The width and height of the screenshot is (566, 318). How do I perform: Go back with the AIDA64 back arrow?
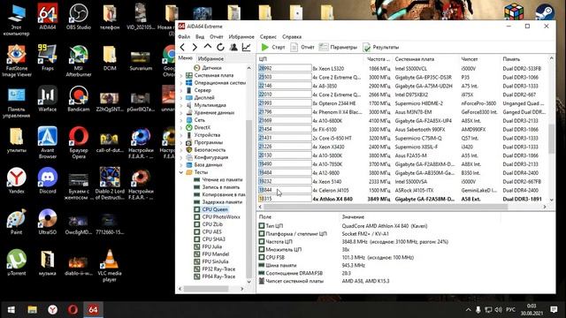tap(183, 47)
